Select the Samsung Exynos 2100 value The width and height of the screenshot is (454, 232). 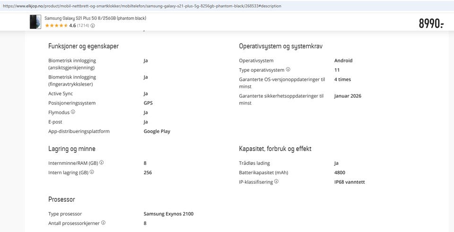168,214
